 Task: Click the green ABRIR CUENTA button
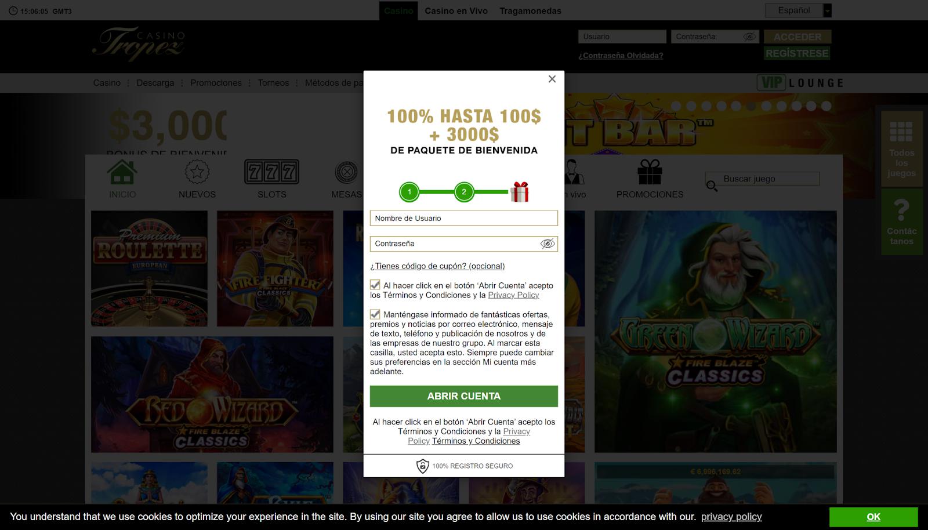[464, 396]
